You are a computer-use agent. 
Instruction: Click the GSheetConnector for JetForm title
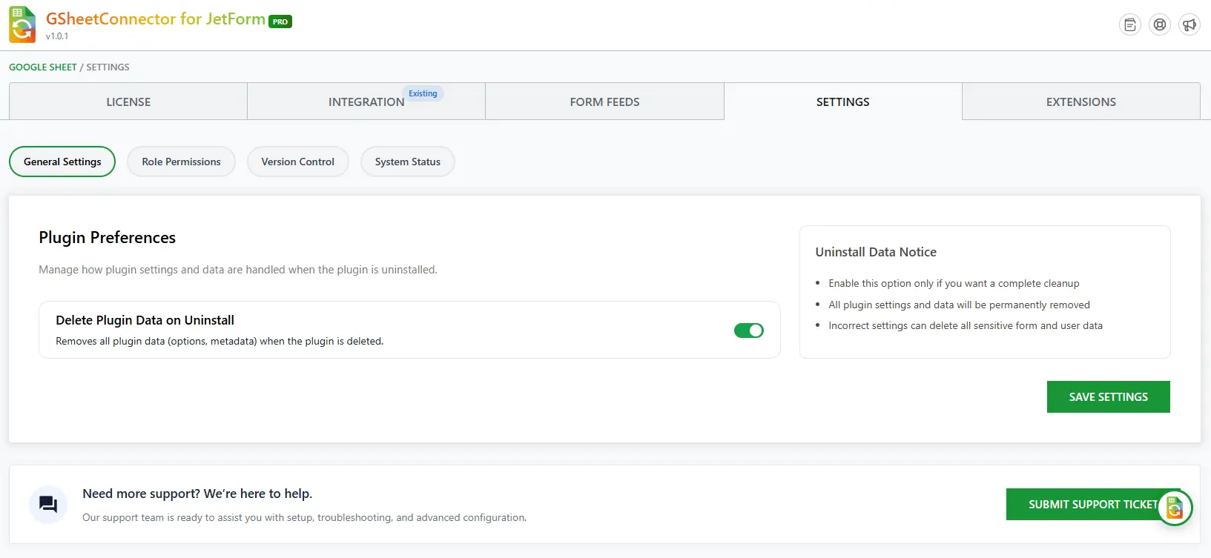pos(156,19)
